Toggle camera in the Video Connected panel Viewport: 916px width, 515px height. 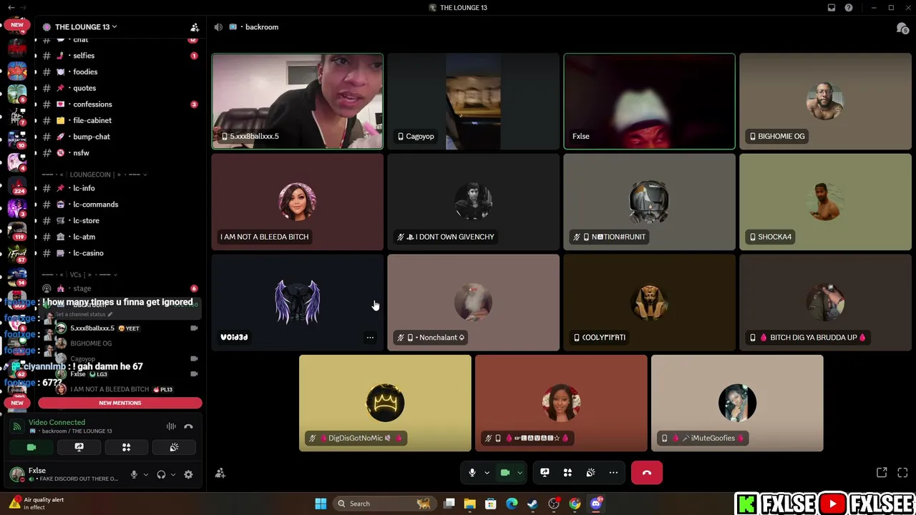click(31, 447)
